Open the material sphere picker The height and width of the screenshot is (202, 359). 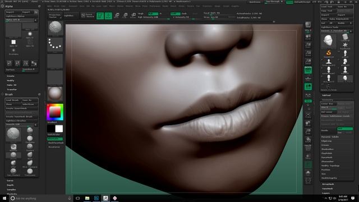point(55,94)
